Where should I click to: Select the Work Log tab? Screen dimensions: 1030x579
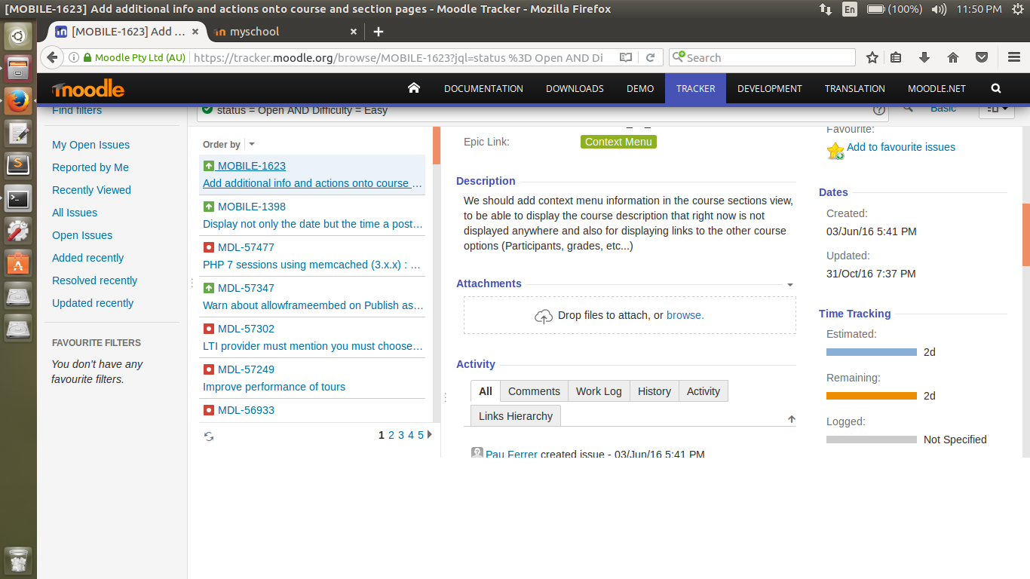[x=599, y=391]
